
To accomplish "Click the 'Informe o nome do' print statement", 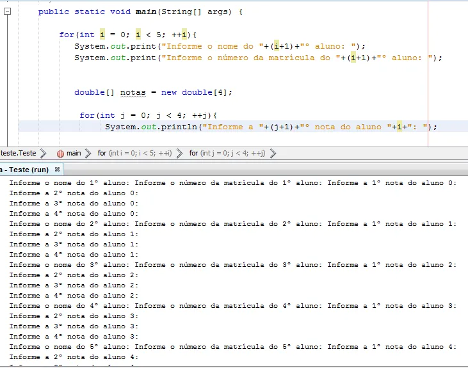I will point(220,46).
